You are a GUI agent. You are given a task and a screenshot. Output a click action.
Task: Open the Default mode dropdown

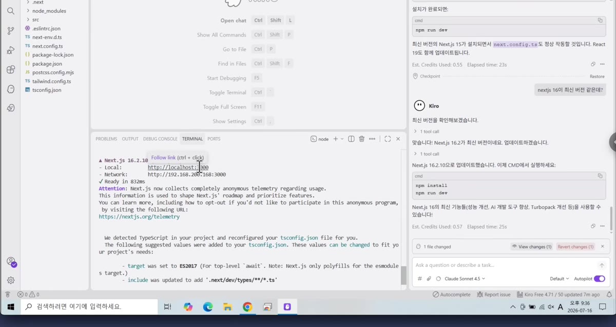tap(560, 279)
